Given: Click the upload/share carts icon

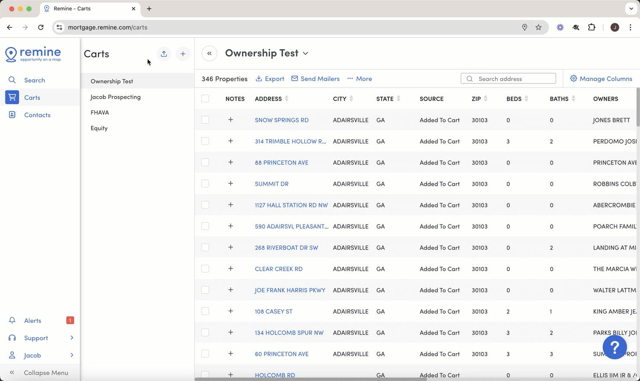Looking at the screenshot, I should point(164,54).
